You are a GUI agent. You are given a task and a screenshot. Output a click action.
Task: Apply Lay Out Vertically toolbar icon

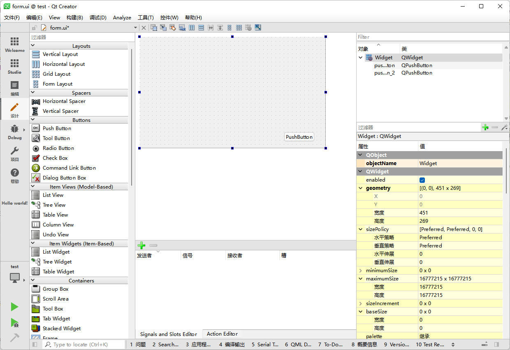(x=201, y=28)
